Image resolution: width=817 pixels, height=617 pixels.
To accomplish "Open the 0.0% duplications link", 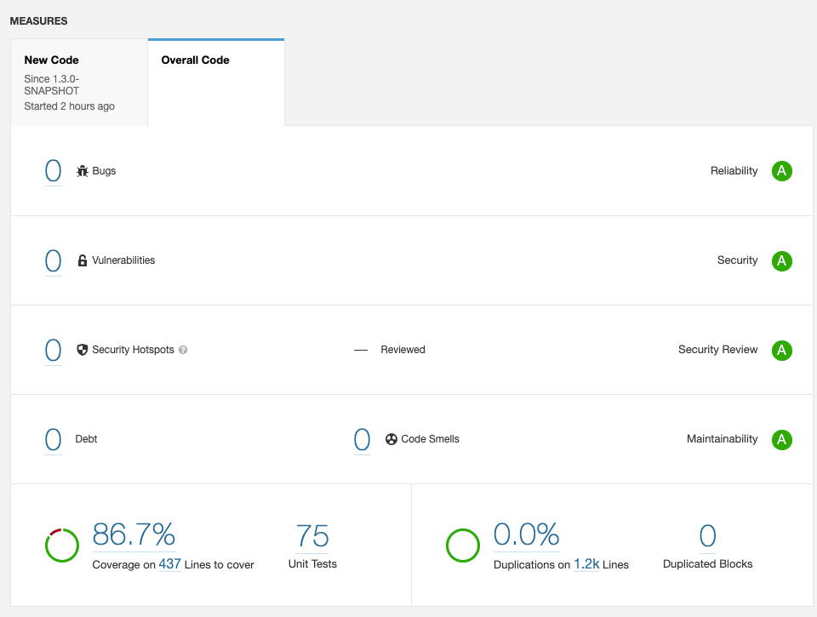I will tap(527, 534).
